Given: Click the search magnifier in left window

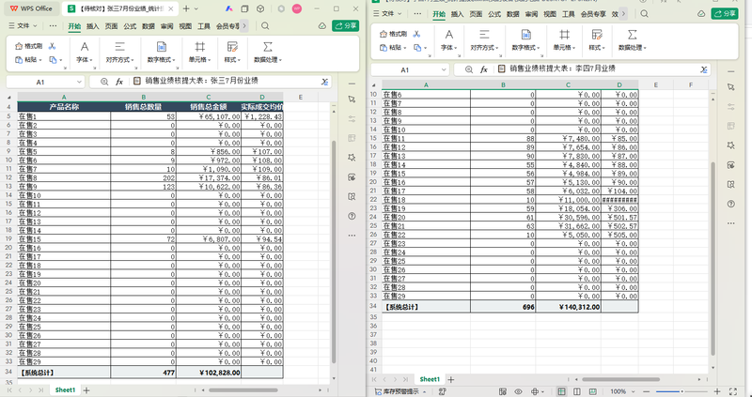Looking at the screenshot, I should [x=265, y=26].
